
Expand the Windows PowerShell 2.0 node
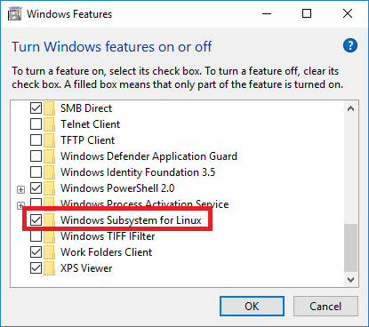pos(20,189)
